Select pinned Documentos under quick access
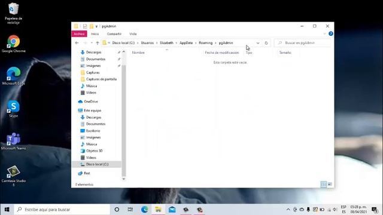This screenshot has height=215, width=383. coord(93,59)
